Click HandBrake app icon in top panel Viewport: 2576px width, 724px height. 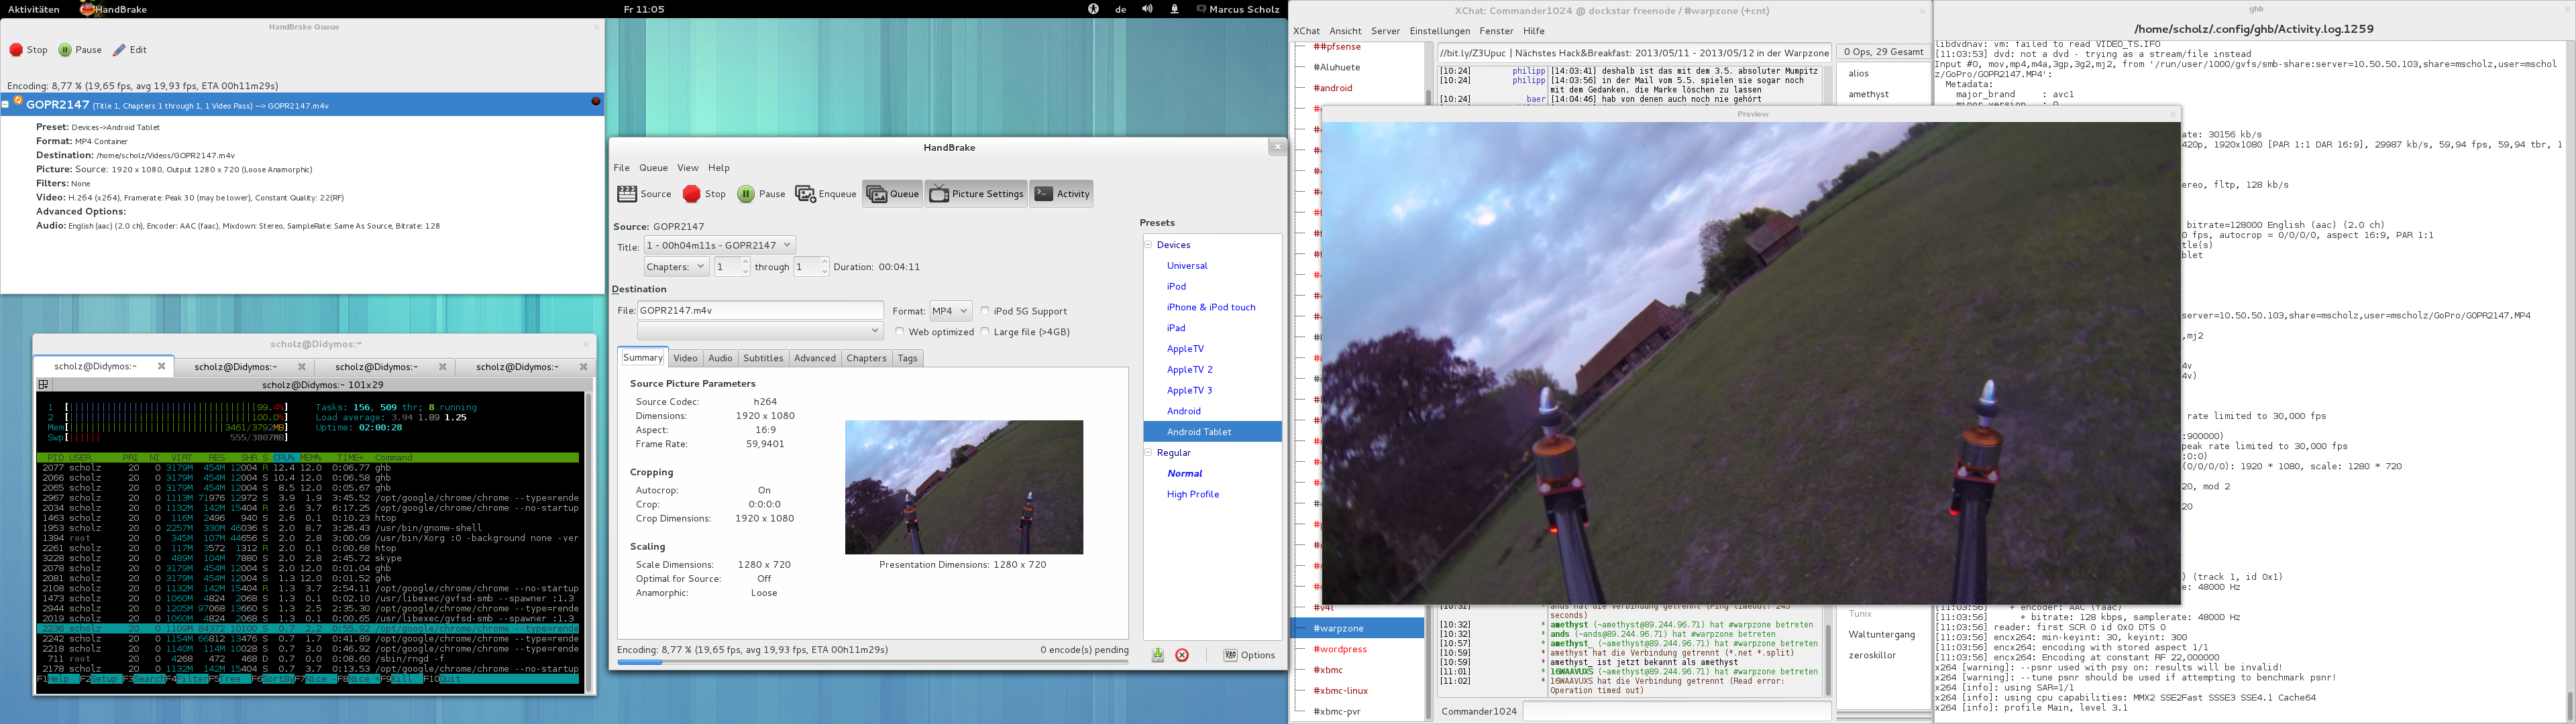(88, 9)
